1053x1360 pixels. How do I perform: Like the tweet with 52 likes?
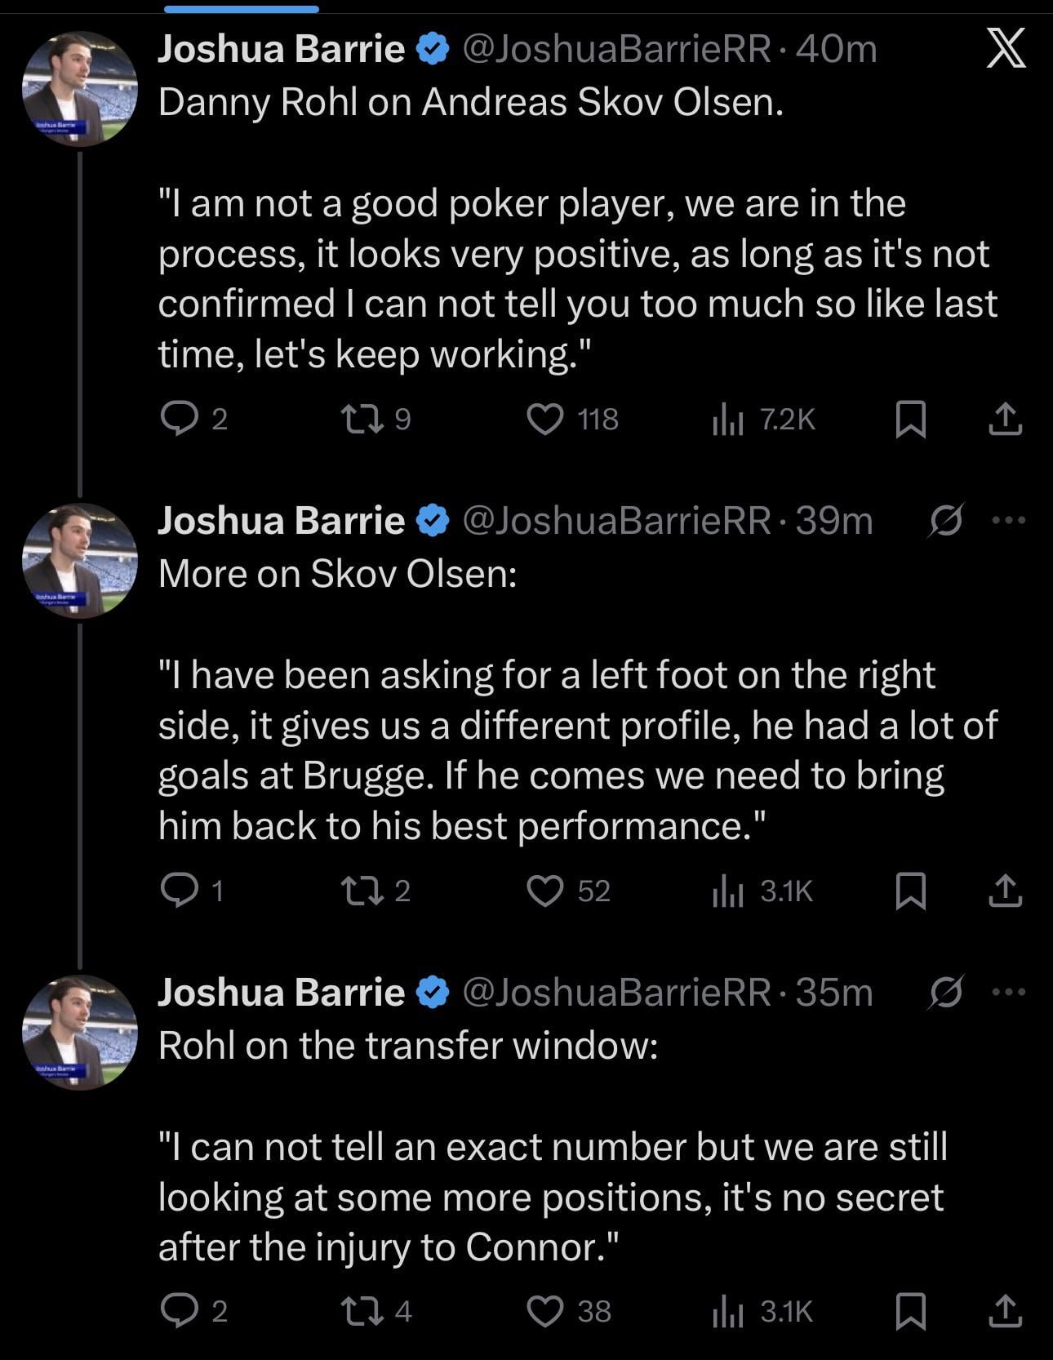click(545, 891)
